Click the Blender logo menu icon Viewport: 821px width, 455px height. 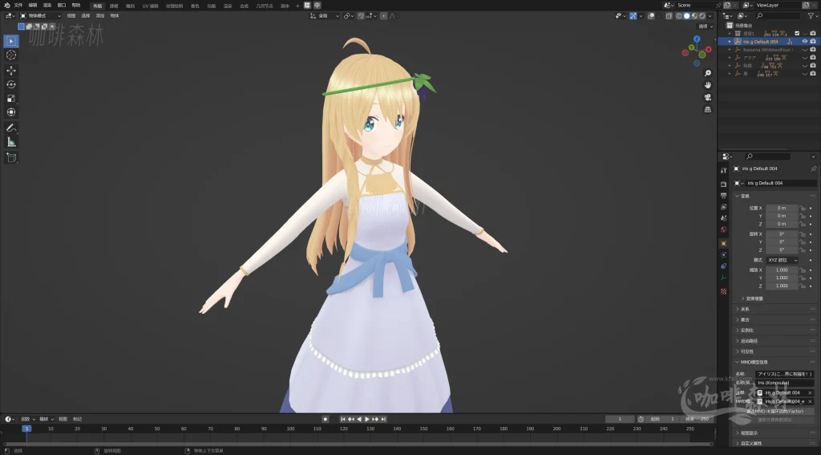[6, 6]
